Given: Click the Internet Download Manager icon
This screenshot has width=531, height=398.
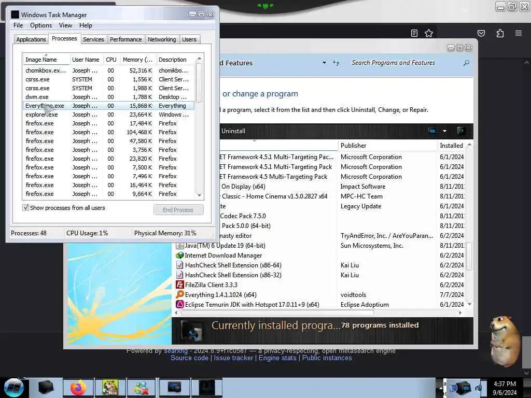Looking at the screenshot, I should (x=180, y=255).
